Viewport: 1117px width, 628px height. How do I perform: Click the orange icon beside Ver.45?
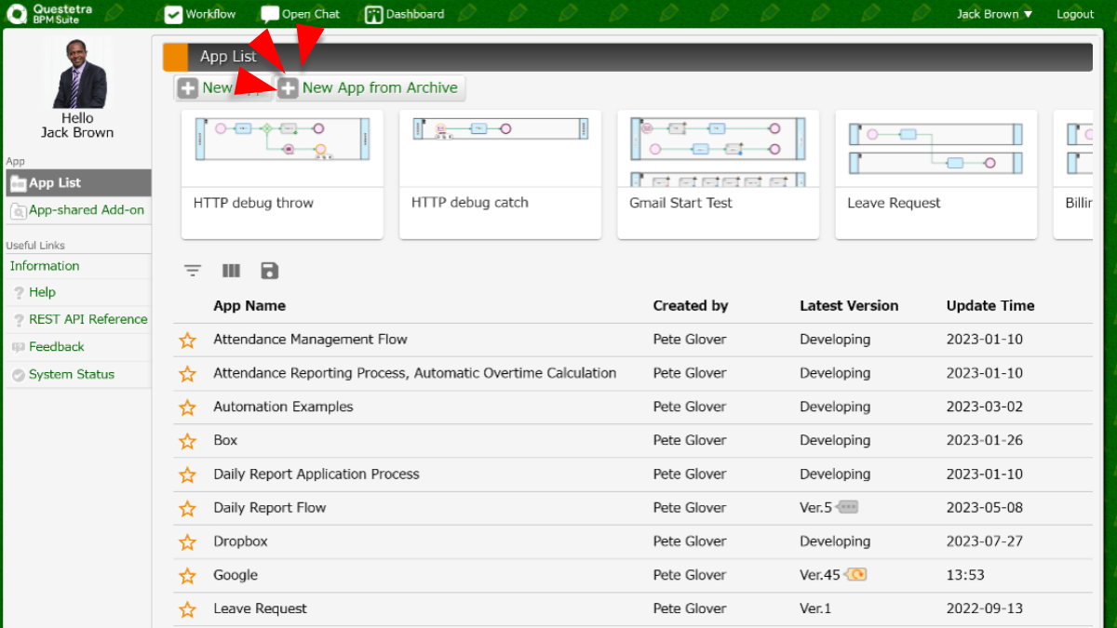(855, 575)
